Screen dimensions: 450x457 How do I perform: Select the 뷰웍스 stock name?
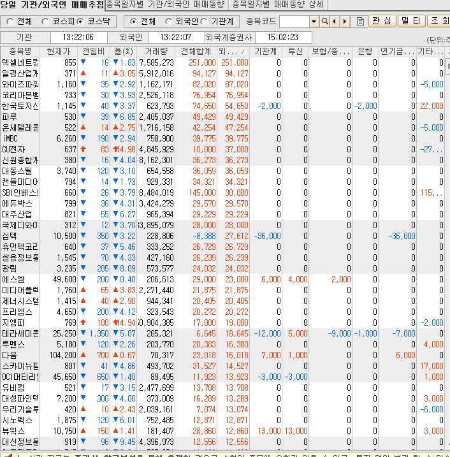point(13,431)
